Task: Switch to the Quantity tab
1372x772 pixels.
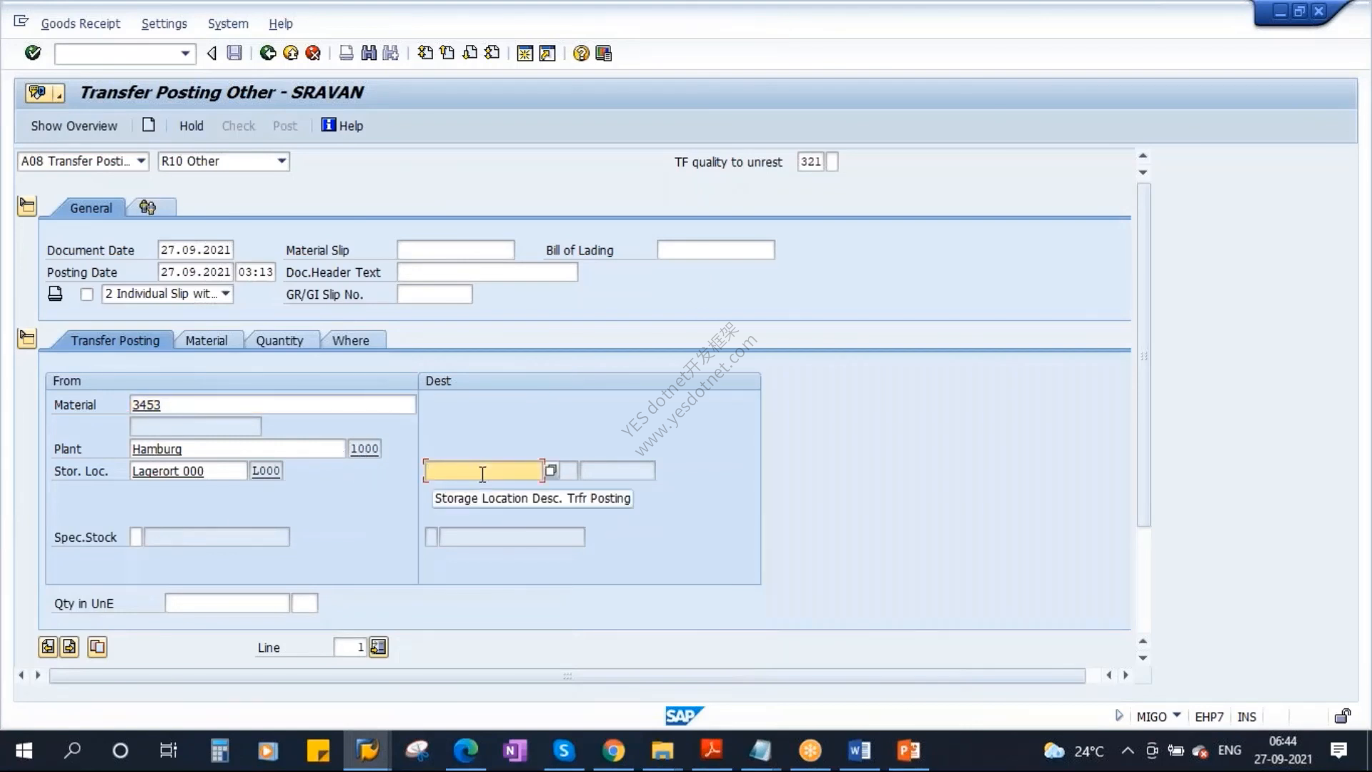Action: click(x=279, y=340)
